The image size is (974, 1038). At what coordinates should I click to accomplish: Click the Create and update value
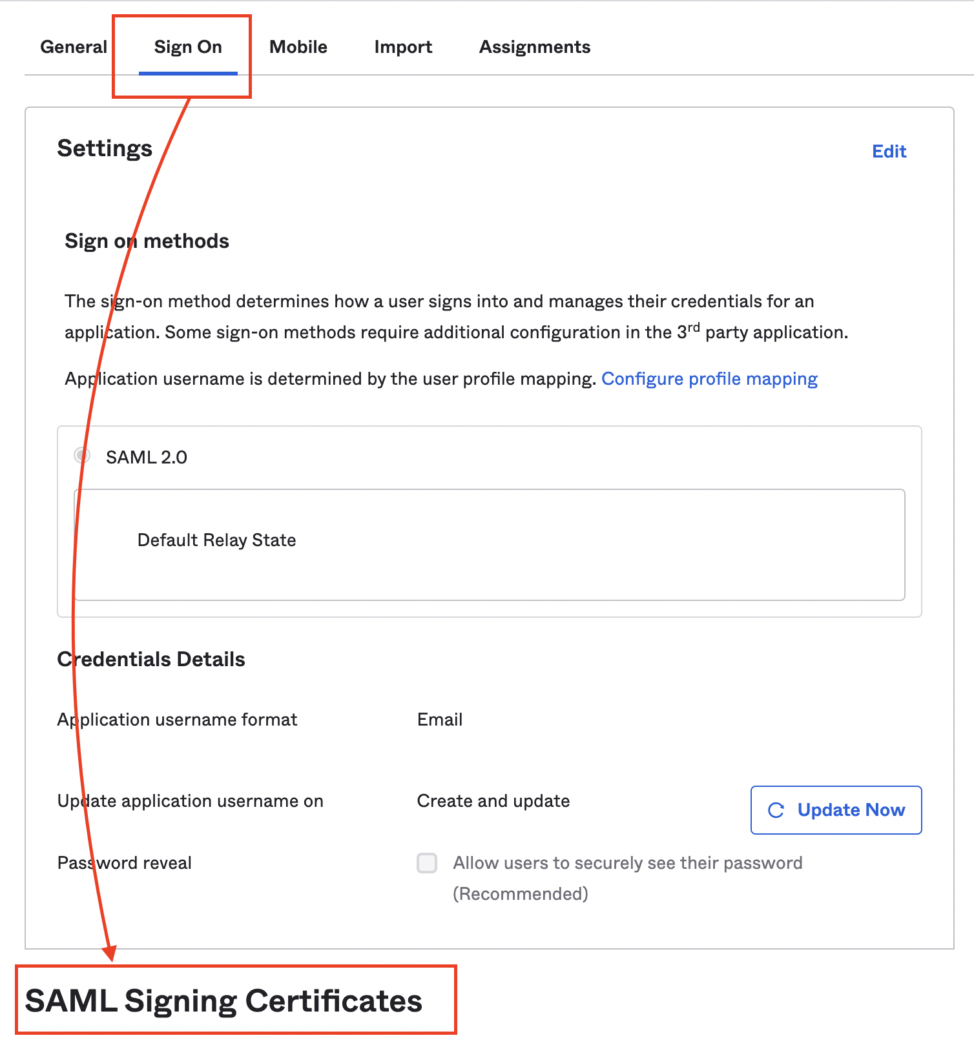(493, 801)
